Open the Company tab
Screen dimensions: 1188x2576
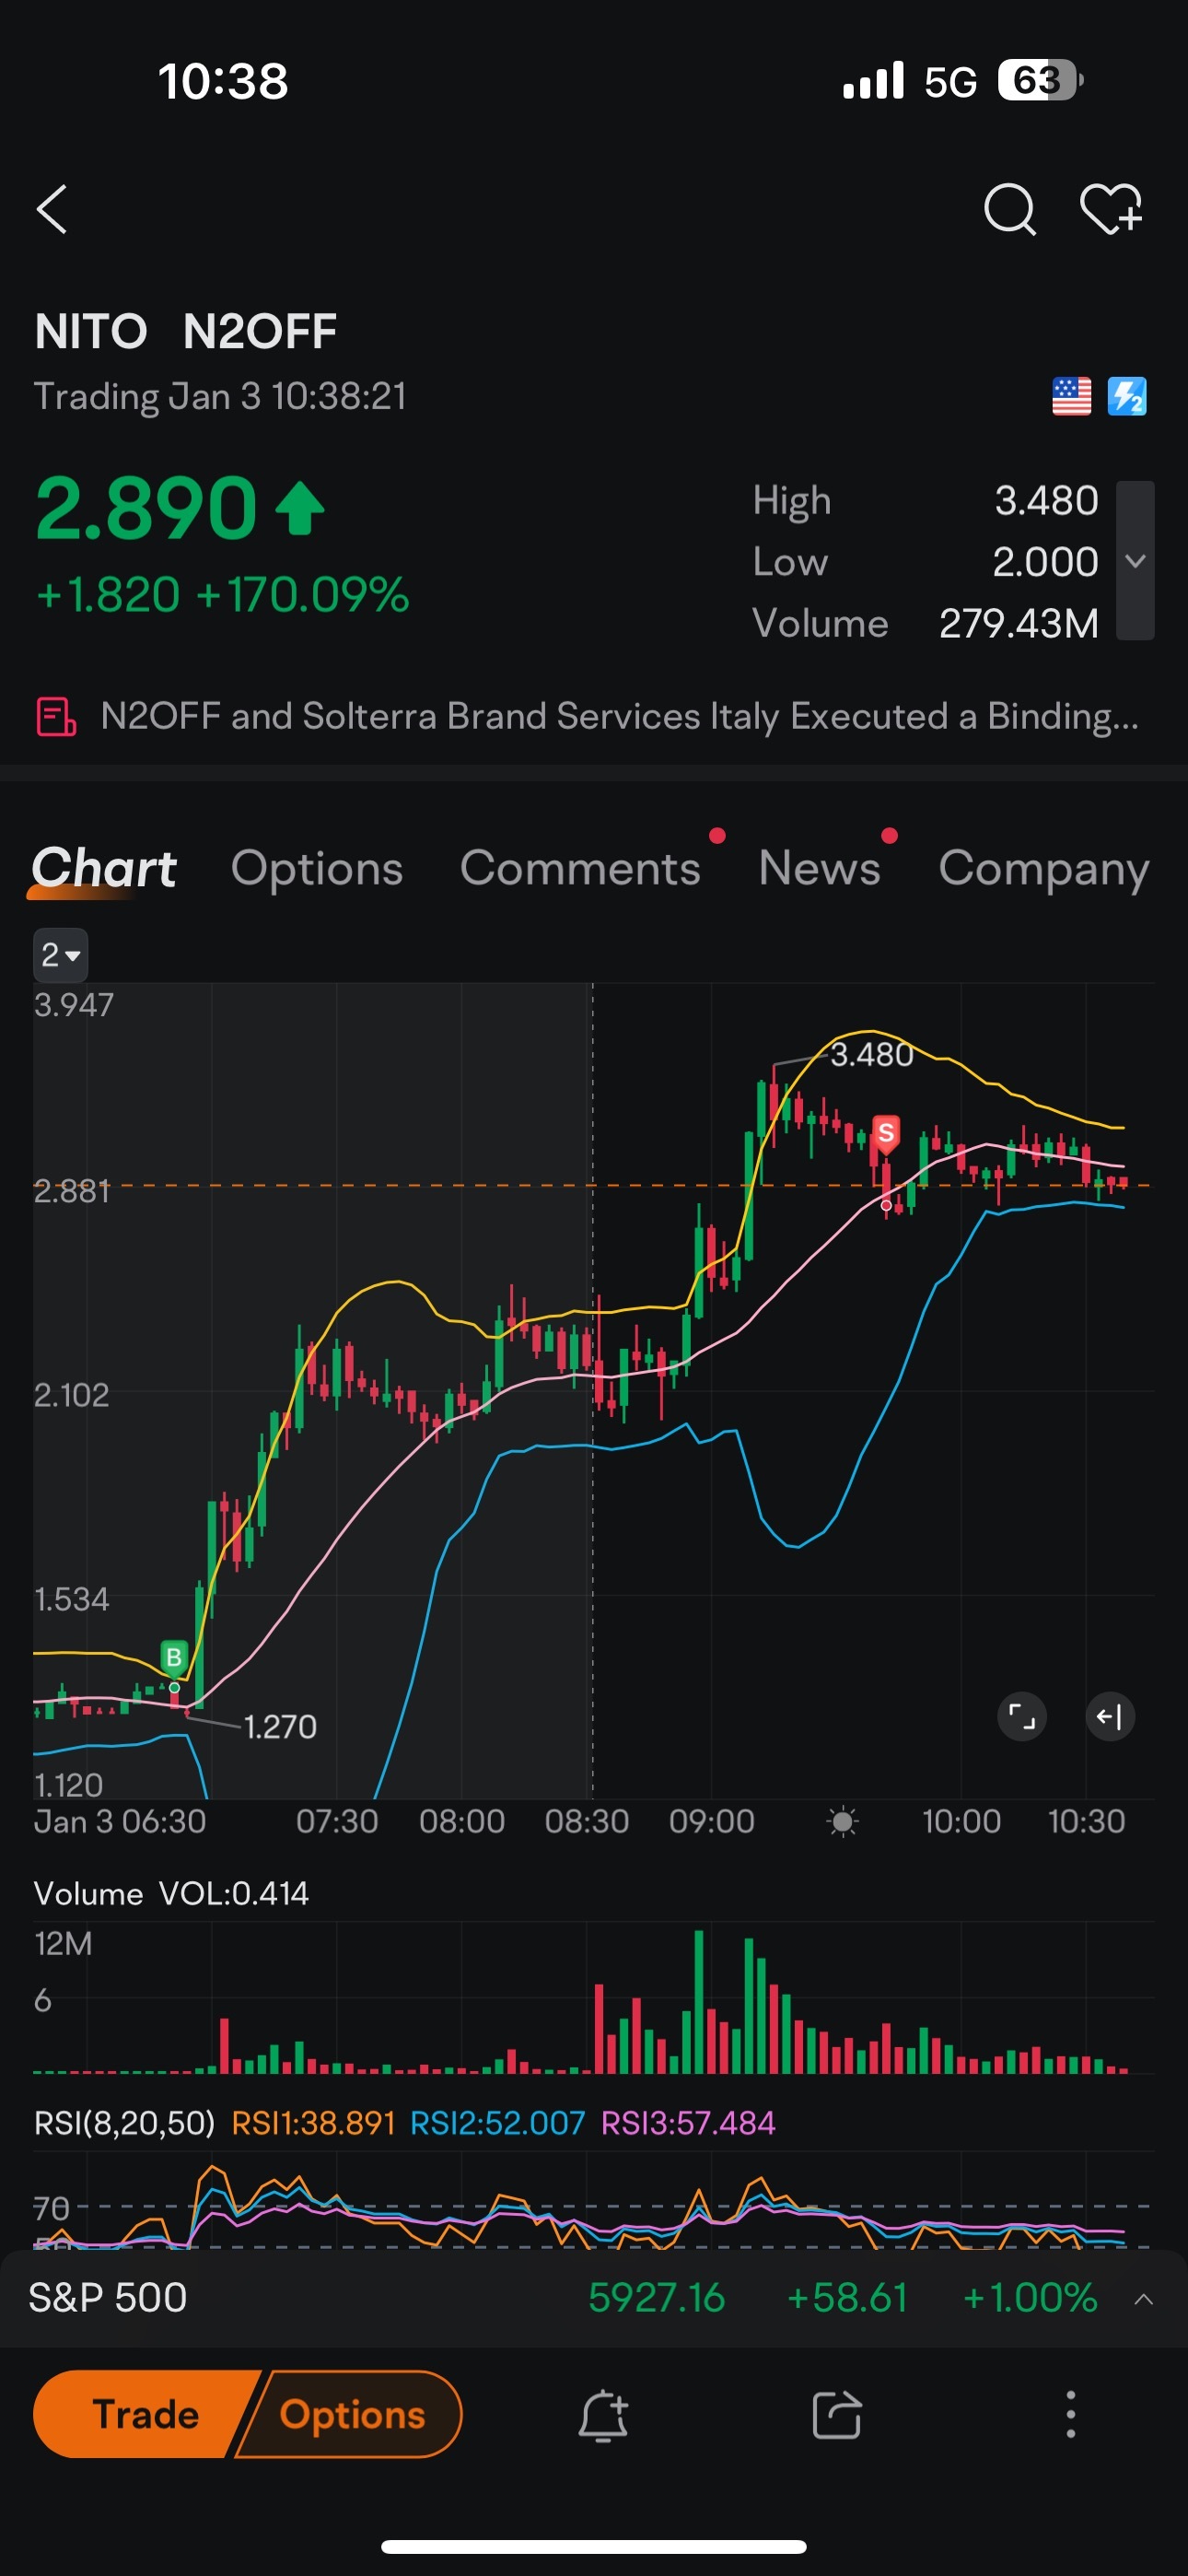pos(1043,869)
